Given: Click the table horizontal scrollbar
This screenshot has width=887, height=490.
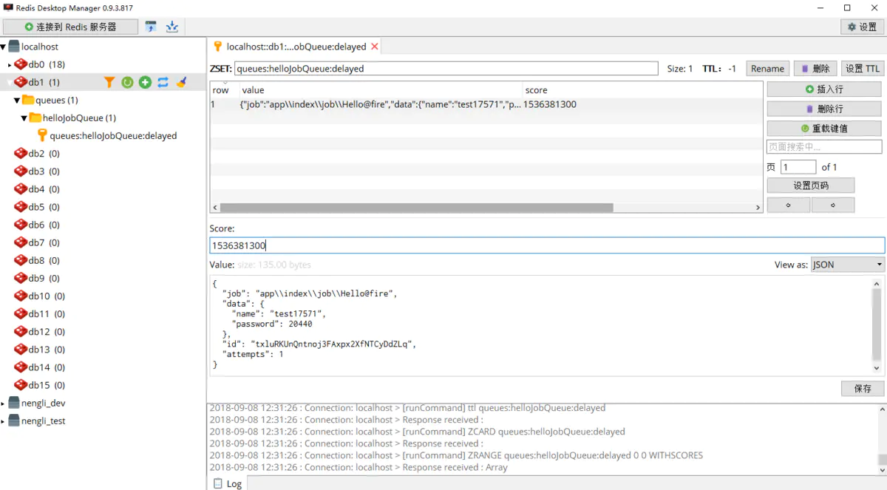Looking at the screenshot, I should tap(416, 208).
